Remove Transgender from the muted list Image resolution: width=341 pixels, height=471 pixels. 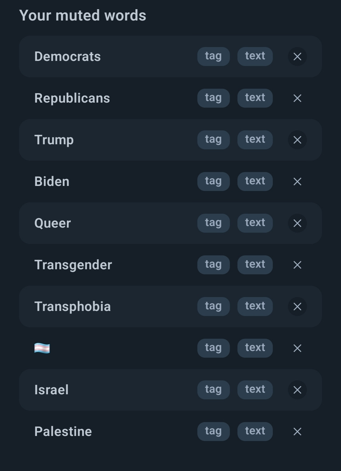(x=297, y=265)
